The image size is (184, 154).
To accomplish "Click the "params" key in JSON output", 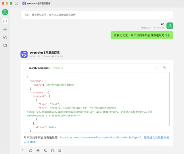I will pyautogui.click(x=36, y=81).
